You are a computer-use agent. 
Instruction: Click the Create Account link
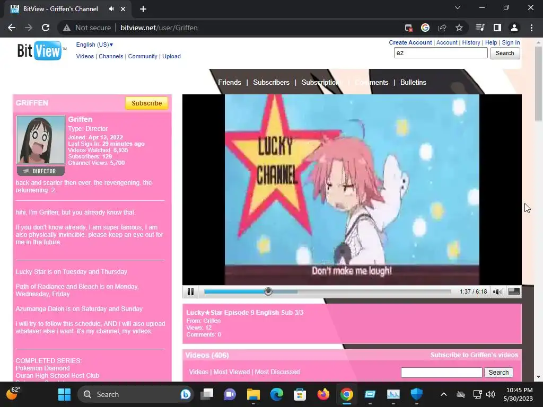click(410, 42)
